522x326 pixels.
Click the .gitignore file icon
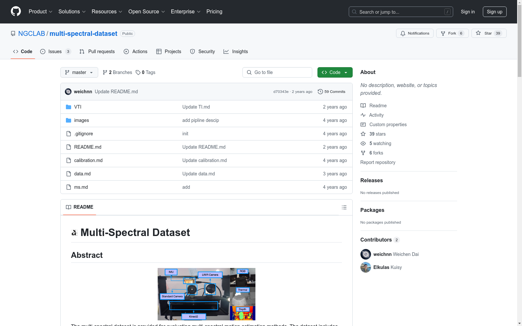[69, 134]
